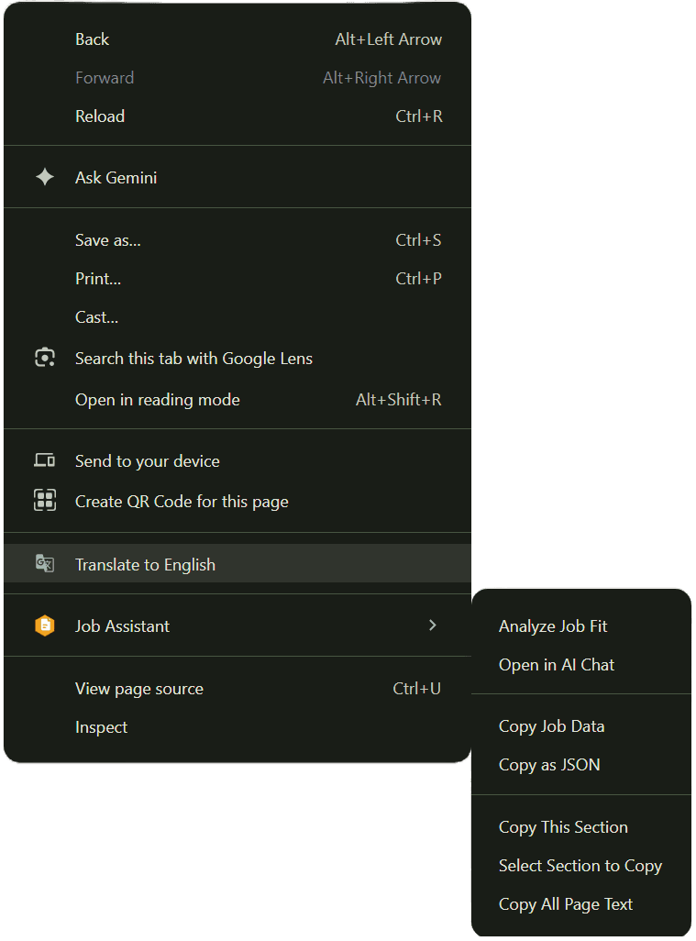
Task: Choose View page source
Action: (x=237, y=689)
